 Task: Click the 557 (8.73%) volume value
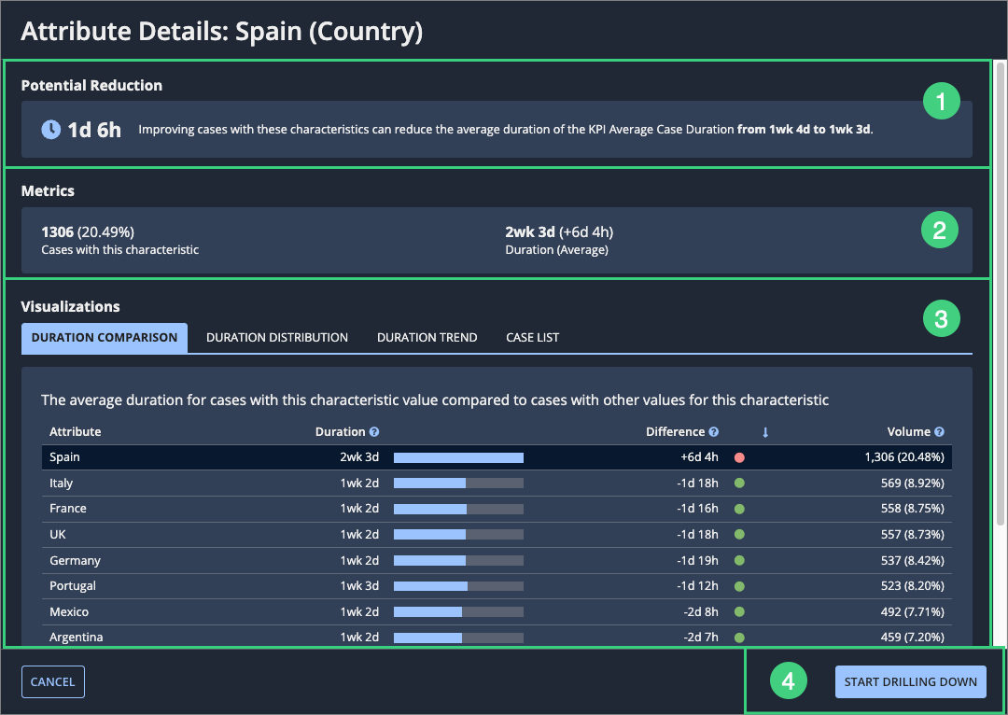click(912, 534)
